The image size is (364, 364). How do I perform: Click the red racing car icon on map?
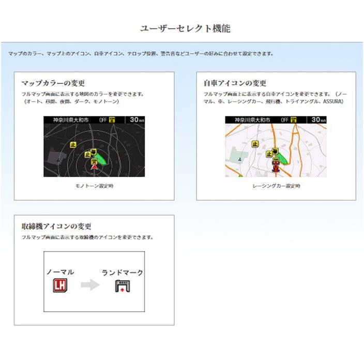[x=276, y=166]
